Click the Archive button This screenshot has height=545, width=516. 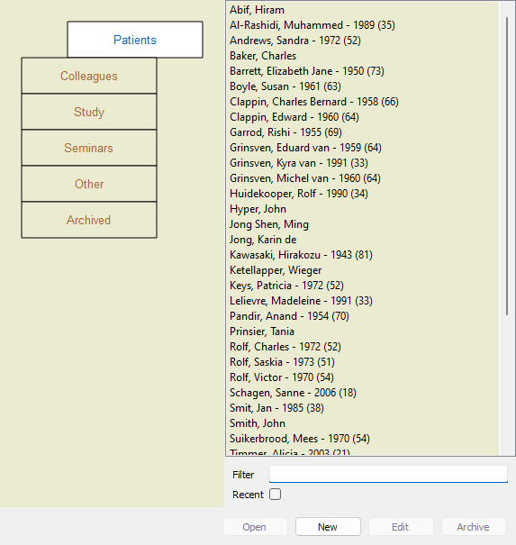[x=474, y=527]
